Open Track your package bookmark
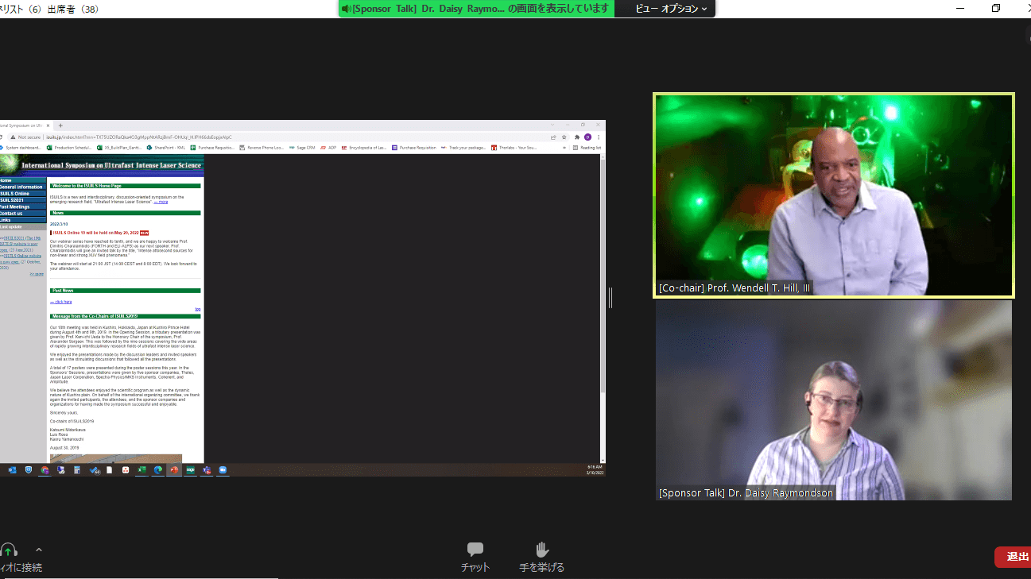 coord(464,148)
